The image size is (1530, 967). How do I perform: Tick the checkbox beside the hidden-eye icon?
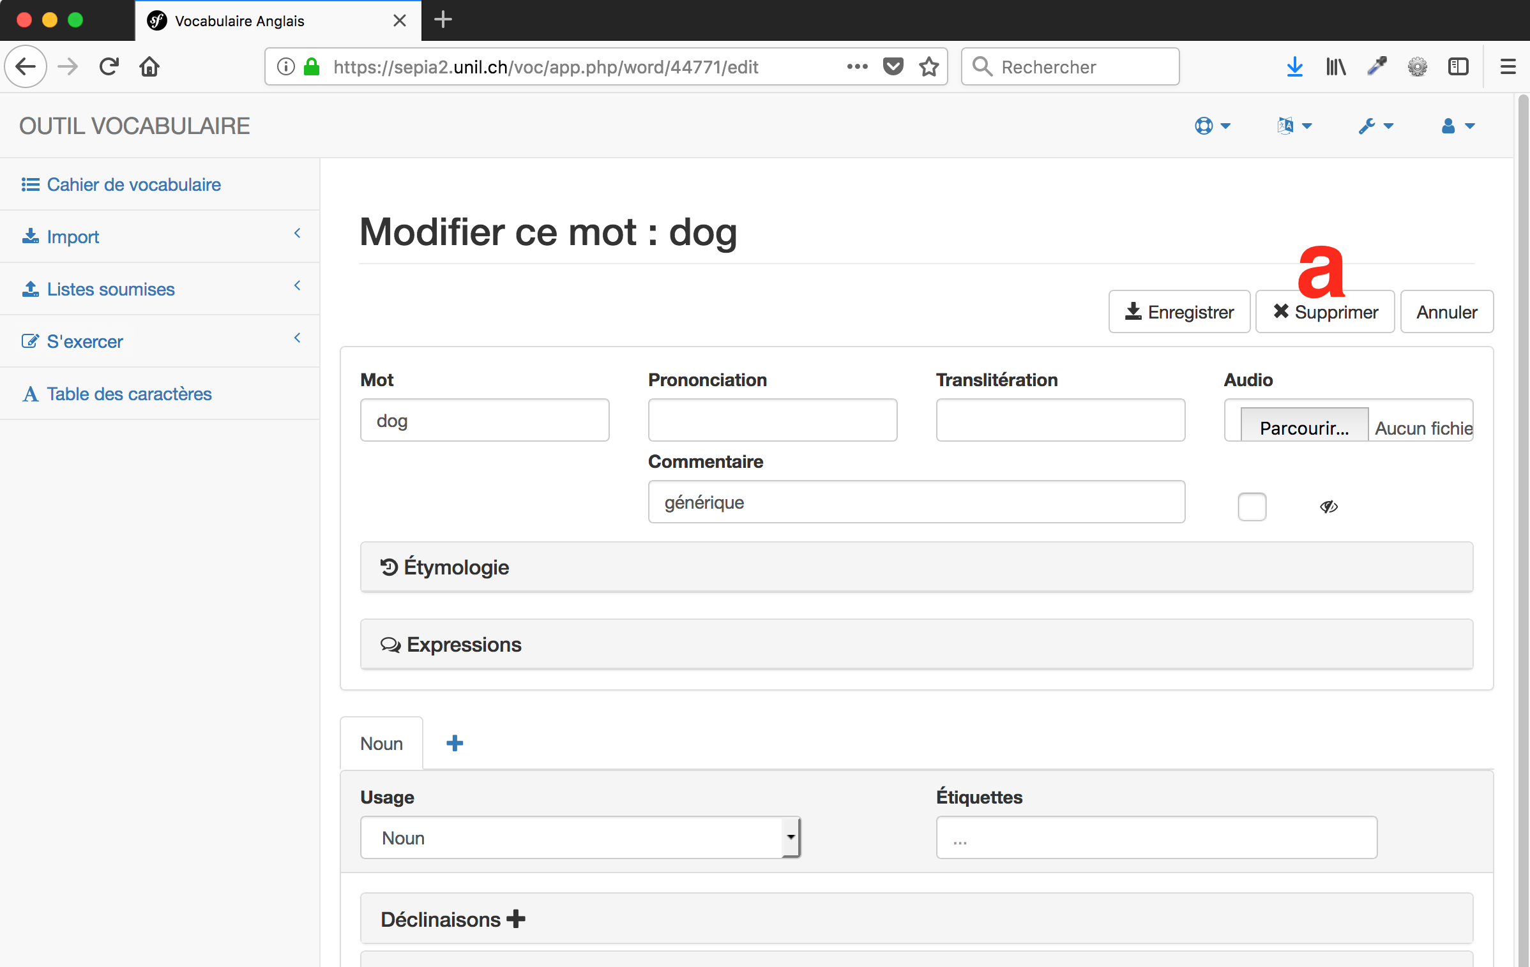(x=1252, y=507)
